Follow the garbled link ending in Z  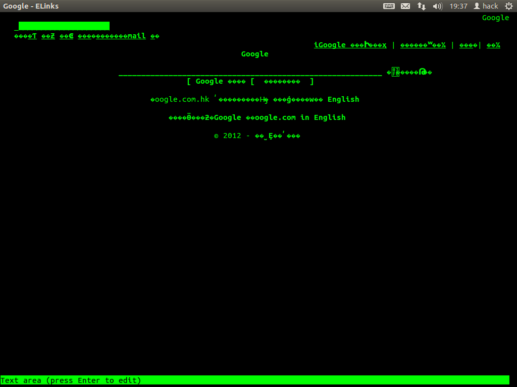pyautogui.click(x=48, y=36)
